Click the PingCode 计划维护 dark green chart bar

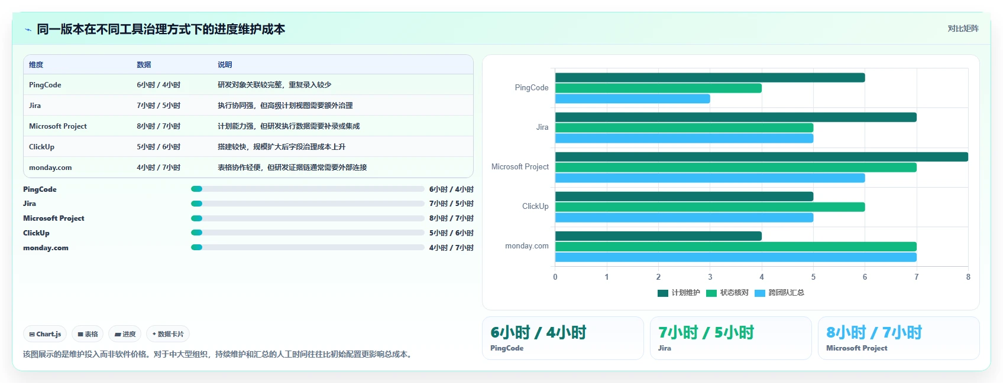[710, 77]
